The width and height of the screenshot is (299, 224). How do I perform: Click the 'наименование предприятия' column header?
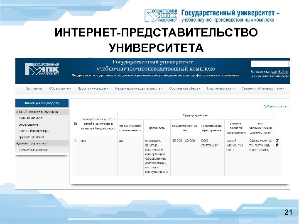(x=212, y=128)
